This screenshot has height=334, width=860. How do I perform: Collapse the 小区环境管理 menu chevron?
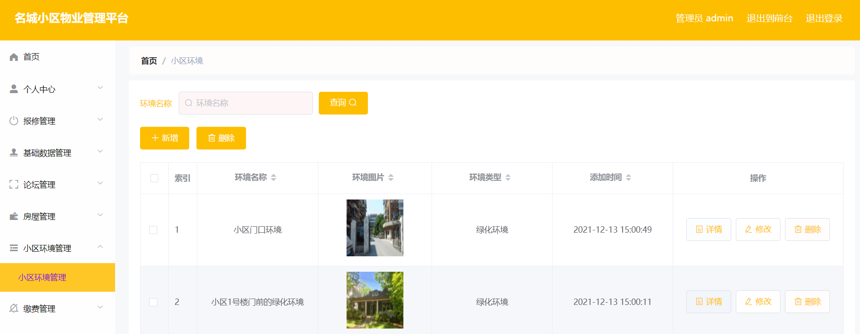coord(101,247)
